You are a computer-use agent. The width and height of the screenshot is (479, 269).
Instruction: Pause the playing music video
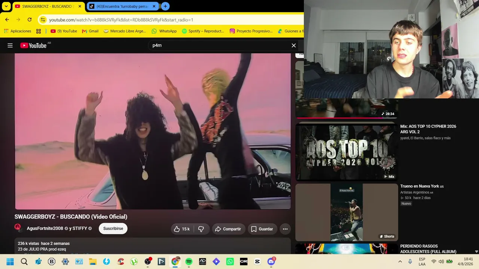[x=153, y=131]
